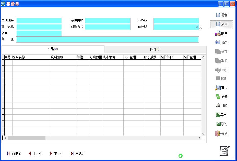Go to first record 首记录

point(14,154)
